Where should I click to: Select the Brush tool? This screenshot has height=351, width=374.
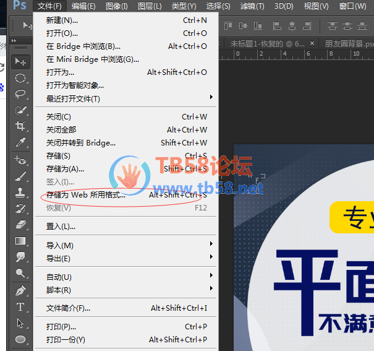point(20,176)
